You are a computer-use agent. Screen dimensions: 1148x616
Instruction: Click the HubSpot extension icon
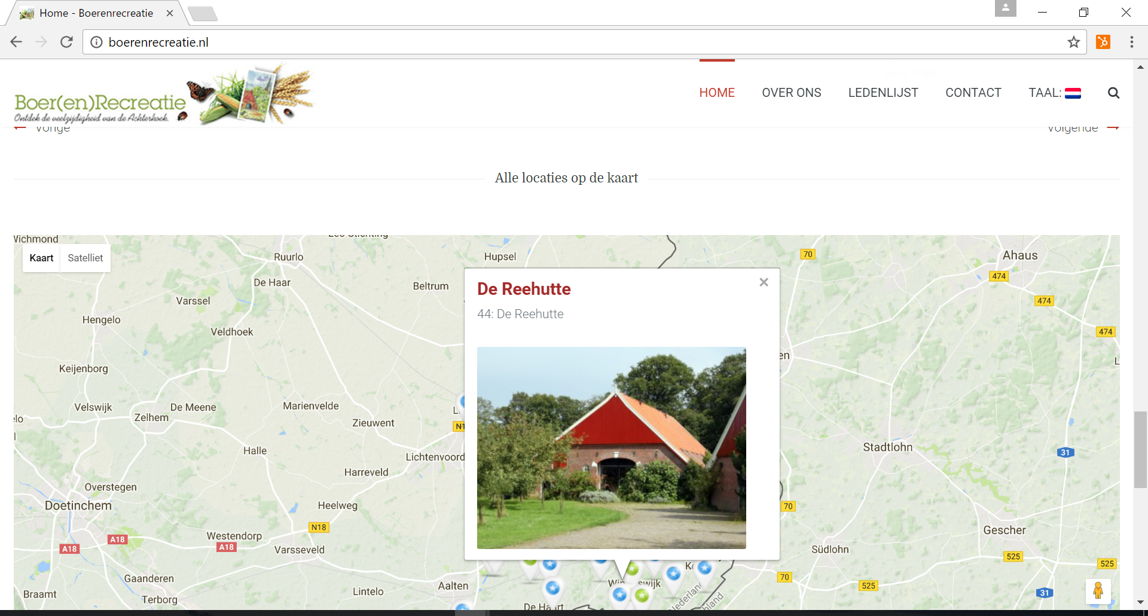[x=1103, y=42]
